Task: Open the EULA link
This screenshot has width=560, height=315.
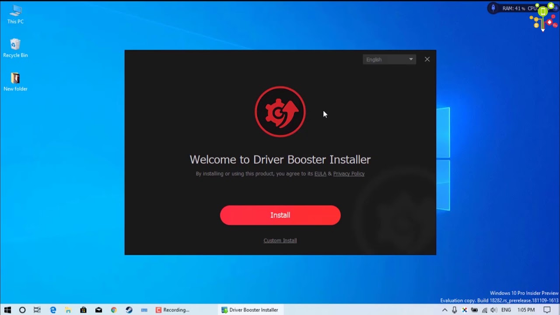Action: click(x=320, y=174)
